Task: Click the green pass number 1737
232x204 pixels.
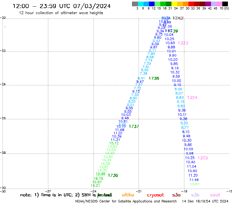Action: [x=134, y=126]
